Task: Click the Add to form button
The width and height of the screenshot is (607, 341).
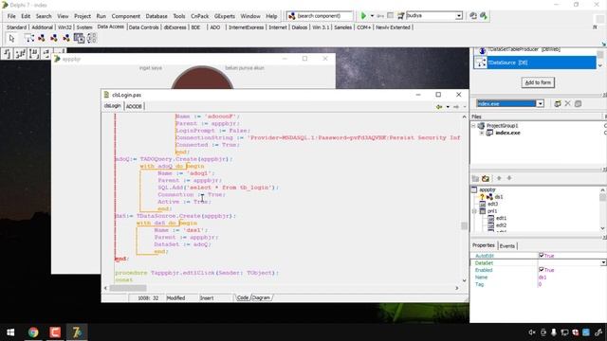Action: 538,82
